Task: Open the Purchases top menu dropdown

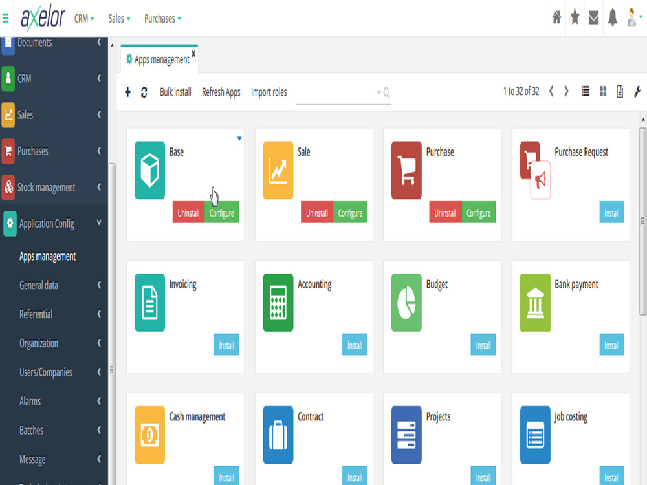Action: [x=162, y=19]
